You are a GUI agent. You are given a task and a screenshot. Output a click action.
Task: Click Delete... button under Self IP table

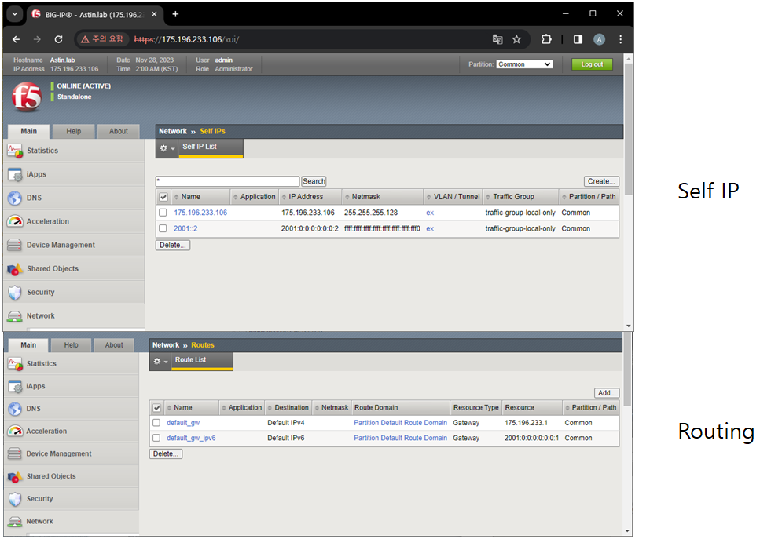tap(173, 246)
